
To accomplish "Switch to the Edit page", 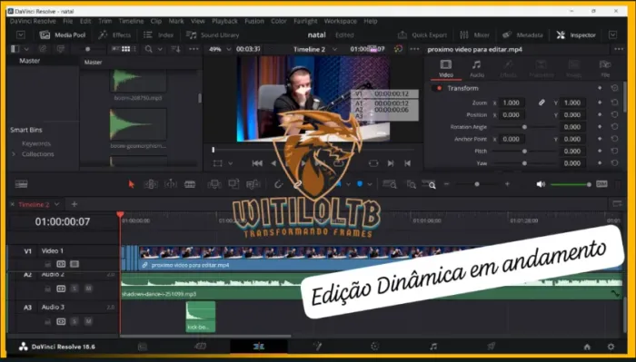I will coord(258,347).
